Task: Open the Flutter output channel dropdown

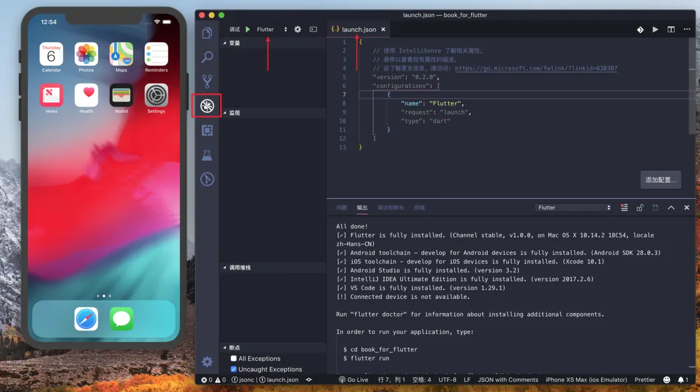Action: click(x=574, y=208)
